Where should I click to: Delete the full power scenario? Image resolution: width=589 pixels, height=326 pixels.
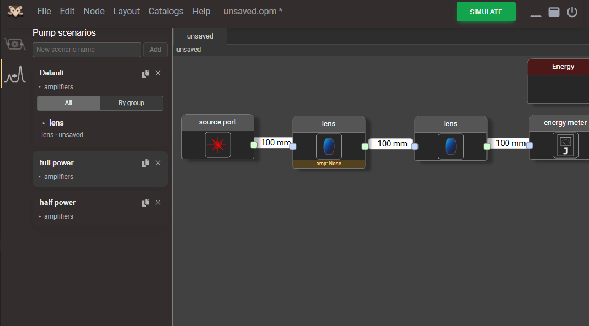(x=158, y=163)
